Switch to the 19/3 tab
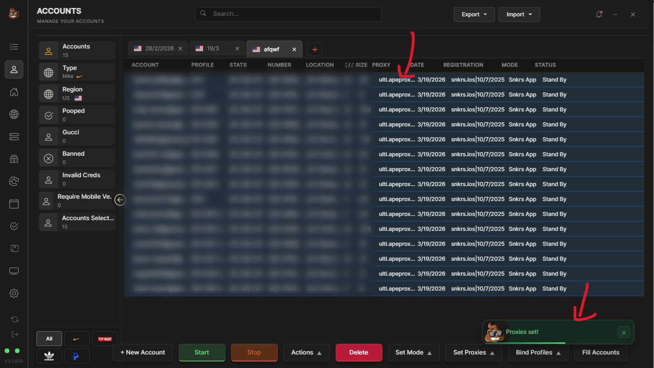654x368 pixels. (213, 49)
